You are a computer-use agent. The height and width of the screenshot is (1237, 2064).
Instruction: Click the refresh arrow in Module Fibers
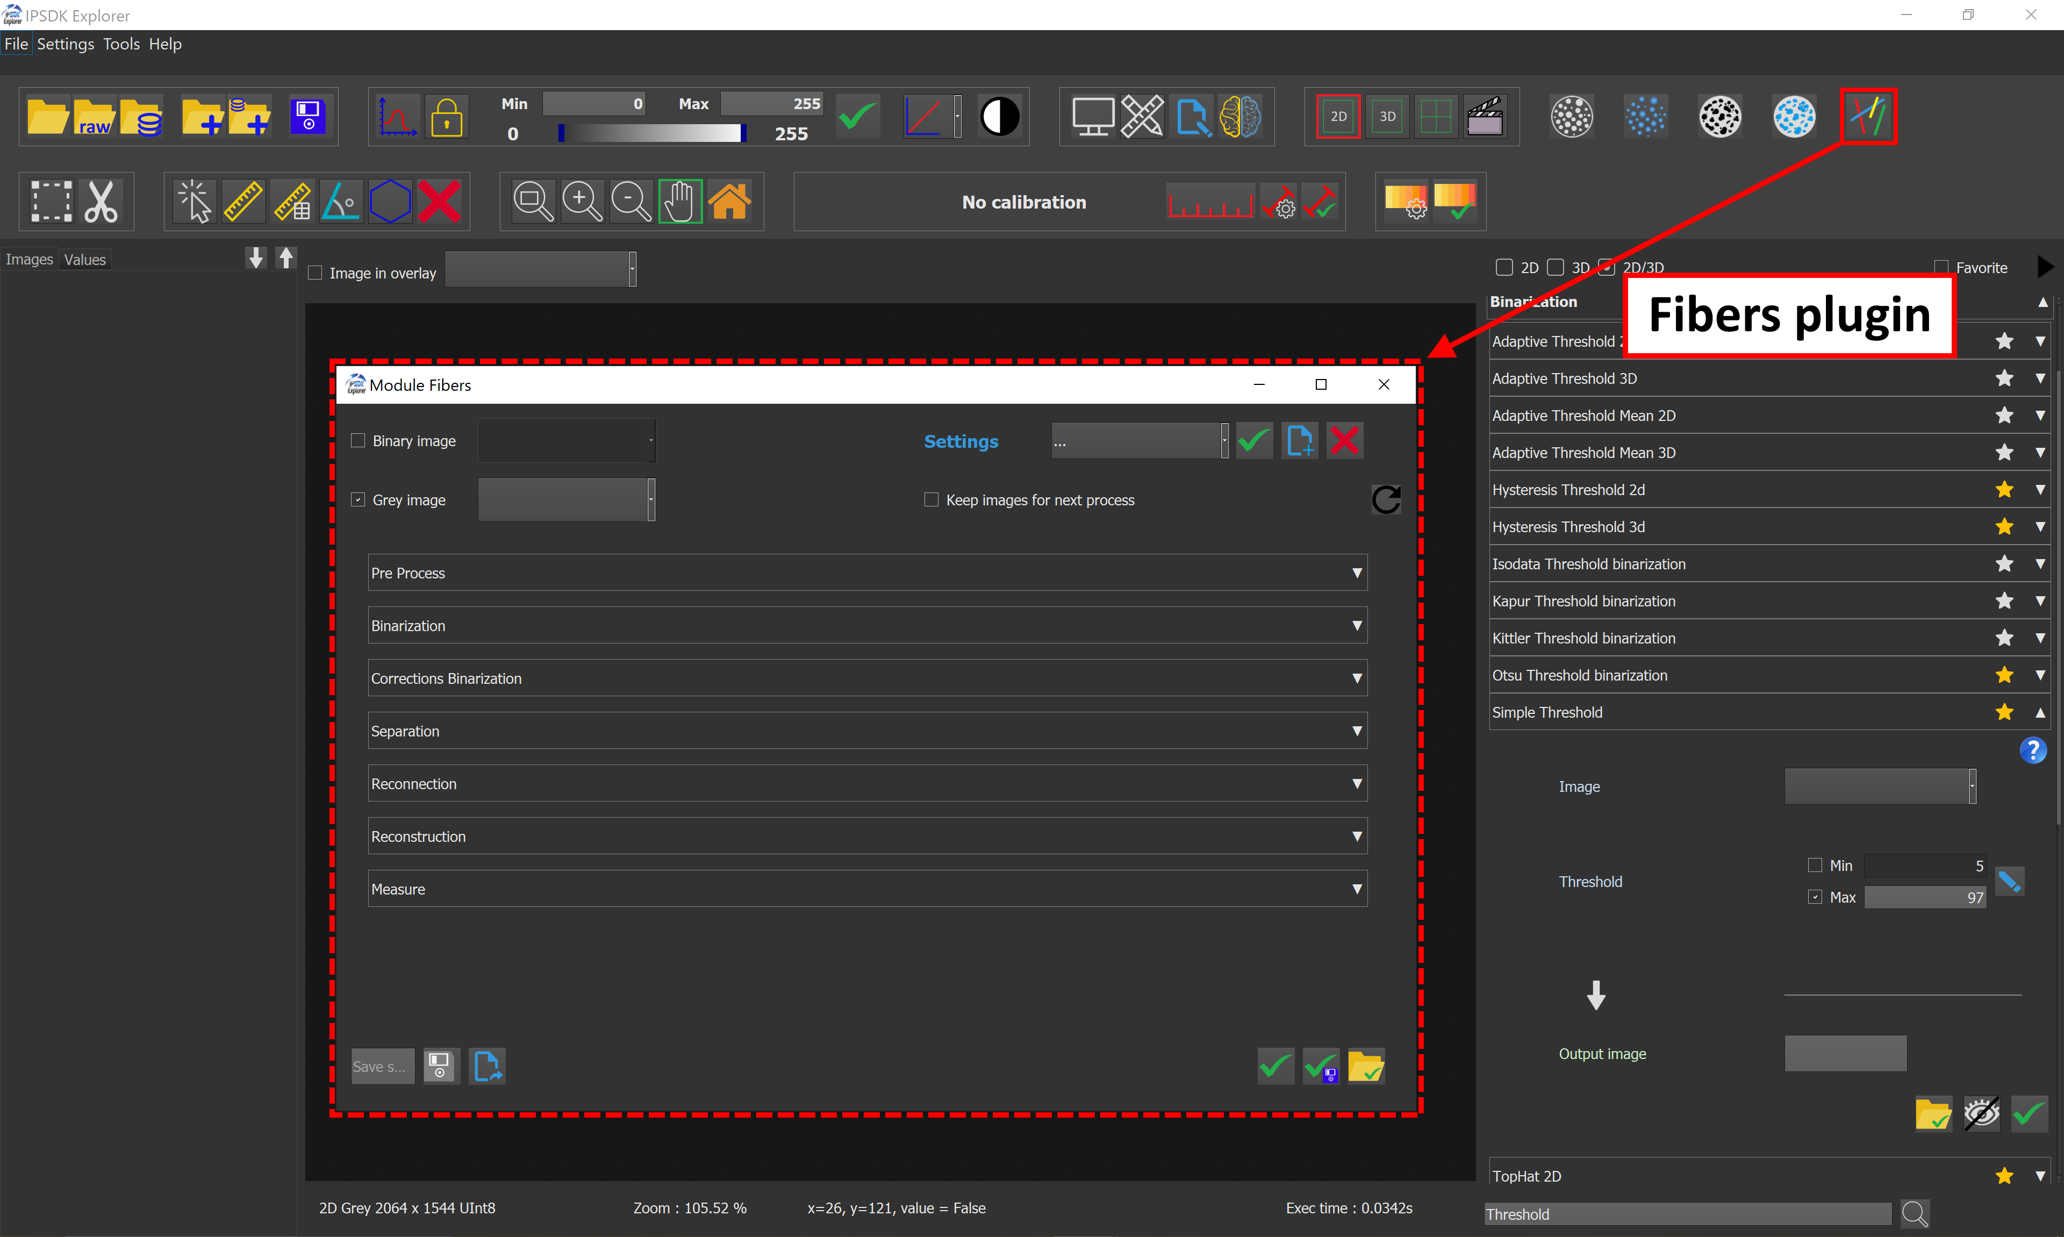coord(1386,499)
